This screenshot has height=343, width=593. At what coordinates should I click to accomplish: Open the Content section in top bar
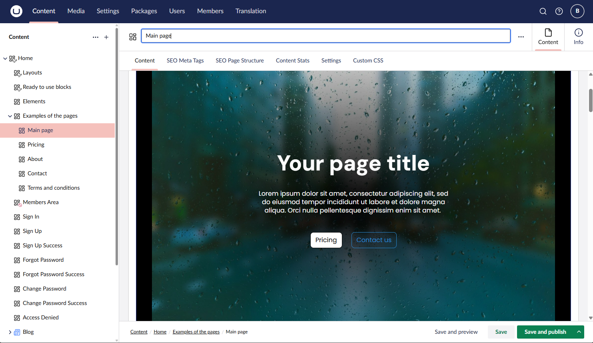[x=44, y=11]
